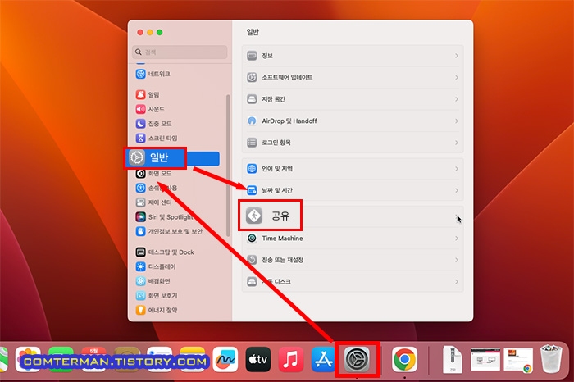Viewport: 574px width, 382px height.
Task: Open 로그인 항목 (Login Items) row
Action: pos(353,143)
